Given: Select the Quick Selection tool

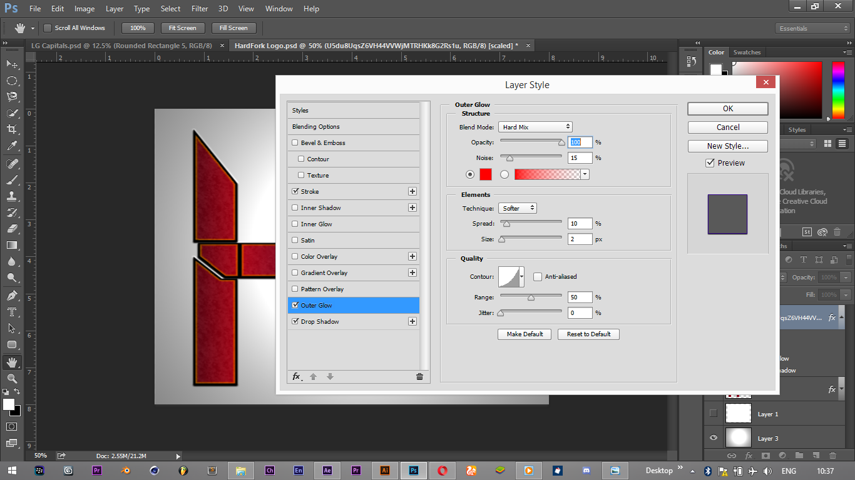Looking at the screenshot, I should [x=12, y=113].
